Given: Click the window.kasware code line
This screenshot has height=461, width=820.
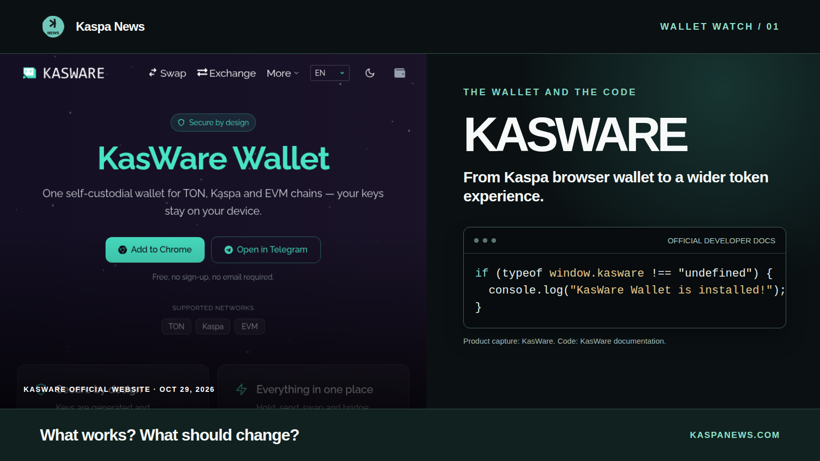Looking at the screenshot, I should [x=624, y=273].
